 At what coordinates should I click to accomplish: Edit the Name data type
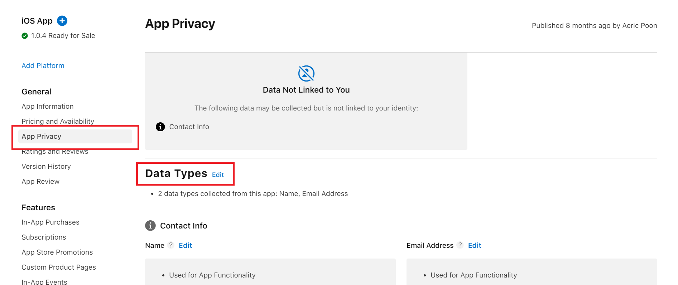(x=185, y=245)
